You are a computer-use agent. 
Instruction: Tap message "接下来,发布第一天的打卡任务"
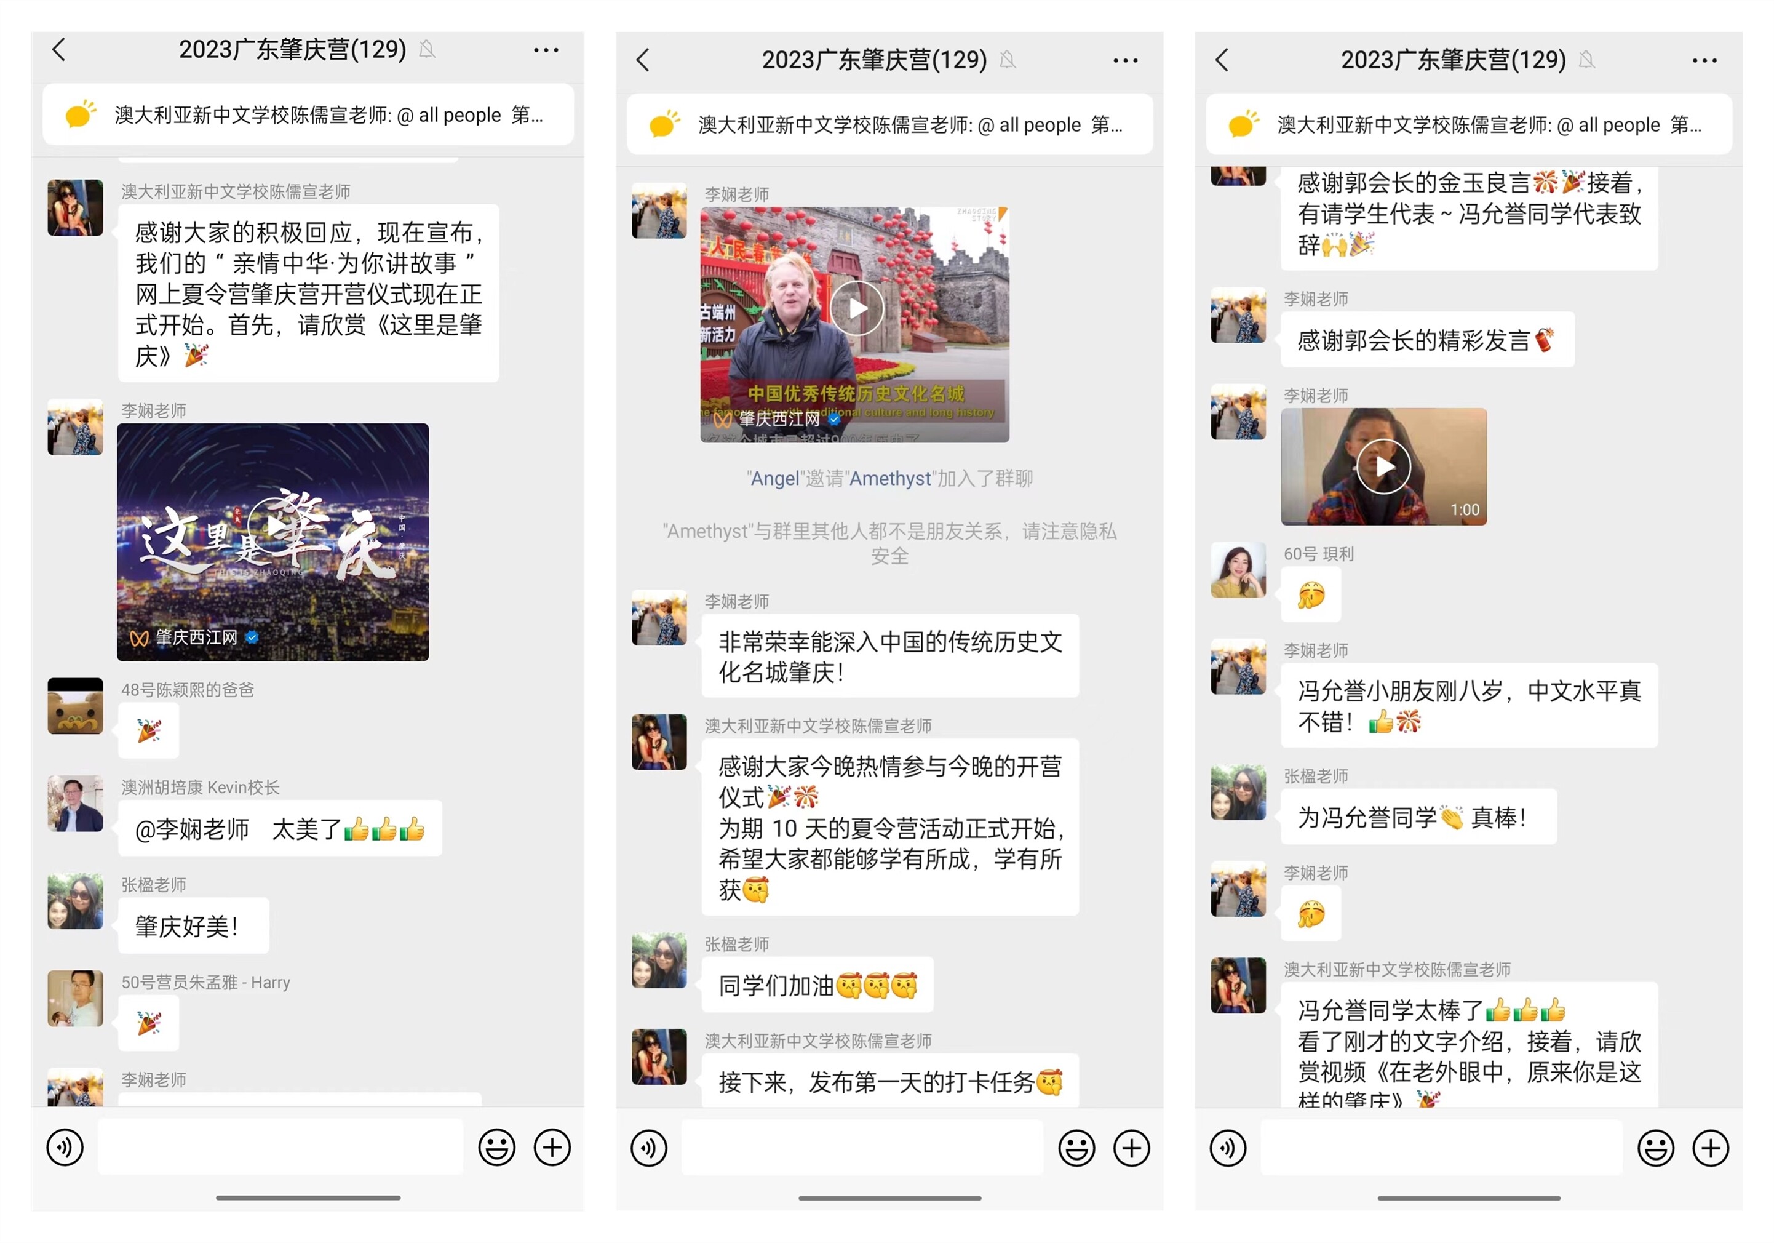[890, 1081]
